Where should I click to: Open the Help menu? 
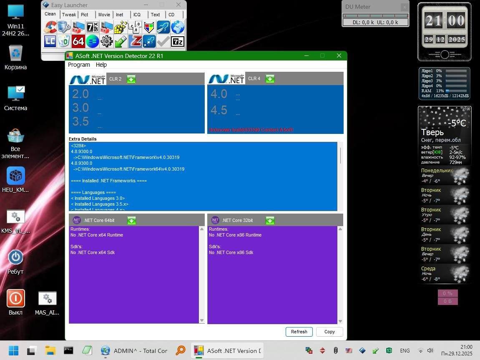(x=101, y=65)
